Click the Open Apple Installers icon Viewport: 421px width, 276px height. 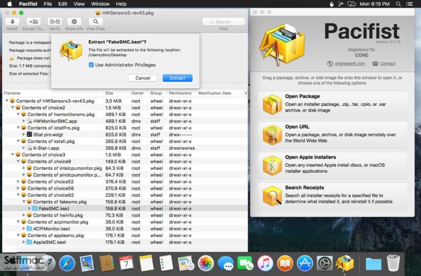coord(272,166)
